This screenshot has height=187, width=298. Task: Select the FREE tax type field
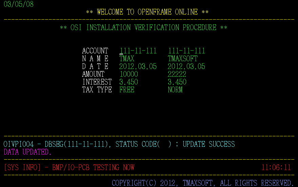coord(127,90)
